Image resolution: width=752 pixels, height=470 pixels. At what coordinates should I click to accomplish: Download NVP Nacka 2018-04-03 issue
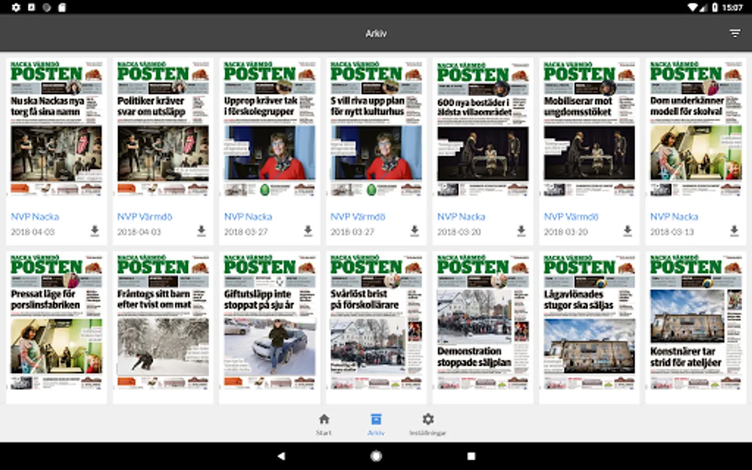tap(95, 231)
